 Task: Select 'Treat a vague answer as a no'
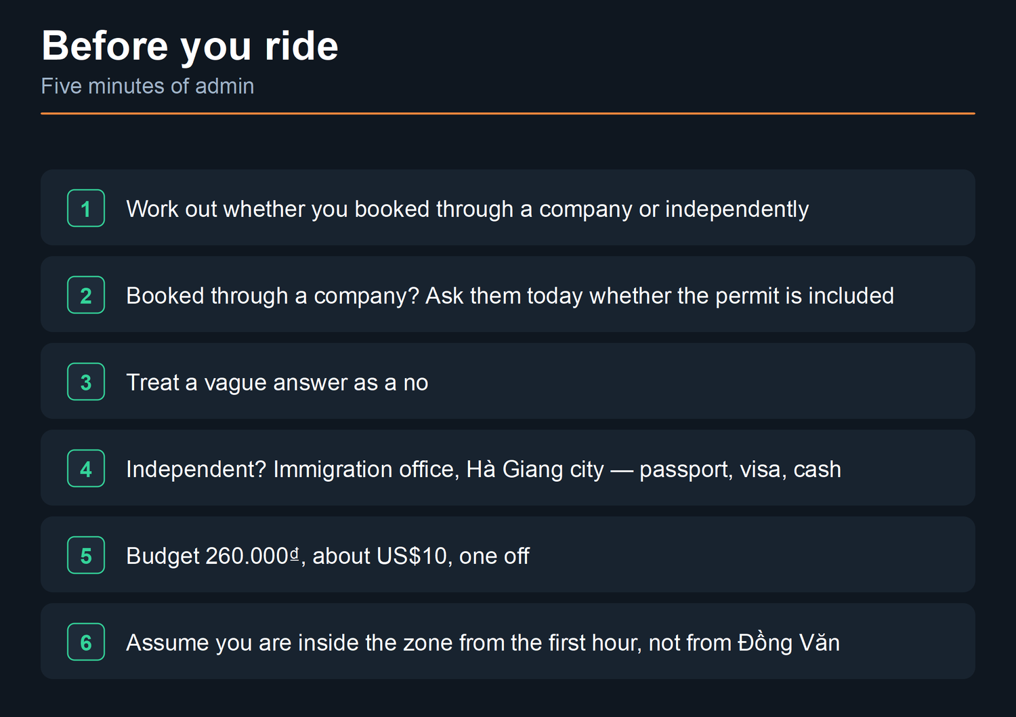pos(277,382)
